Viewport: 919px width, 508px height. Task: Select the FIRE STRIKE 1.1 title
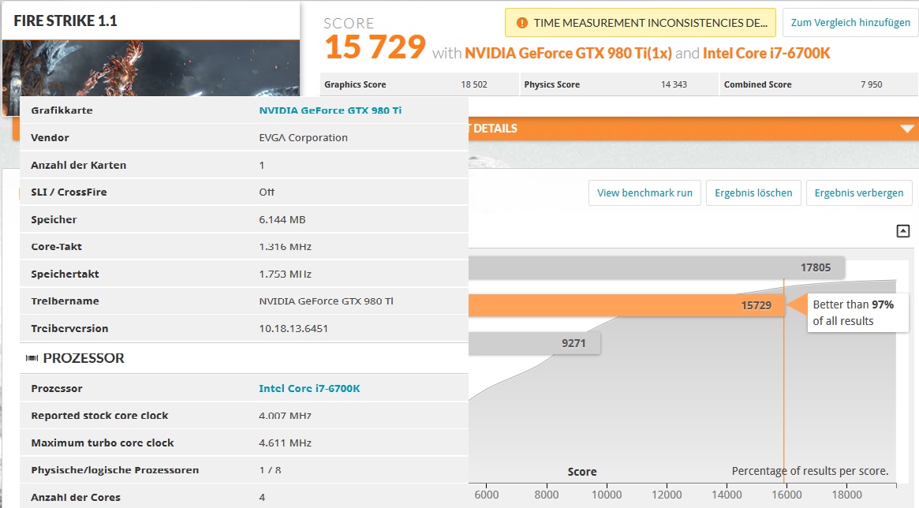[65, 21]
